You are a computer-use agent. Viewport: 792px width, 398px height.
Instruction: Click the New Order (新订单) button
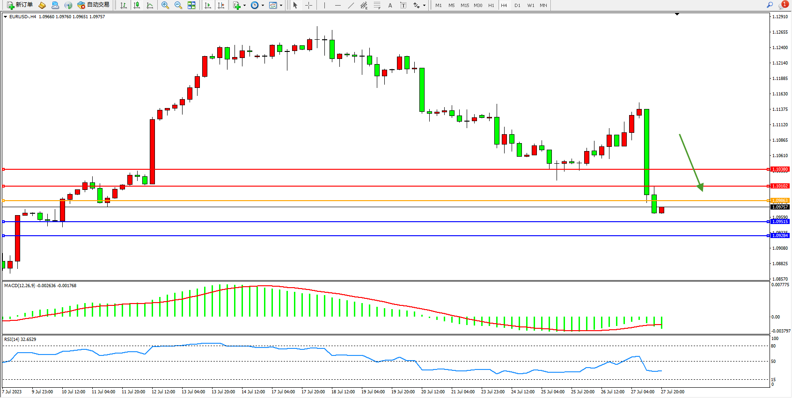tap(20, 5)
